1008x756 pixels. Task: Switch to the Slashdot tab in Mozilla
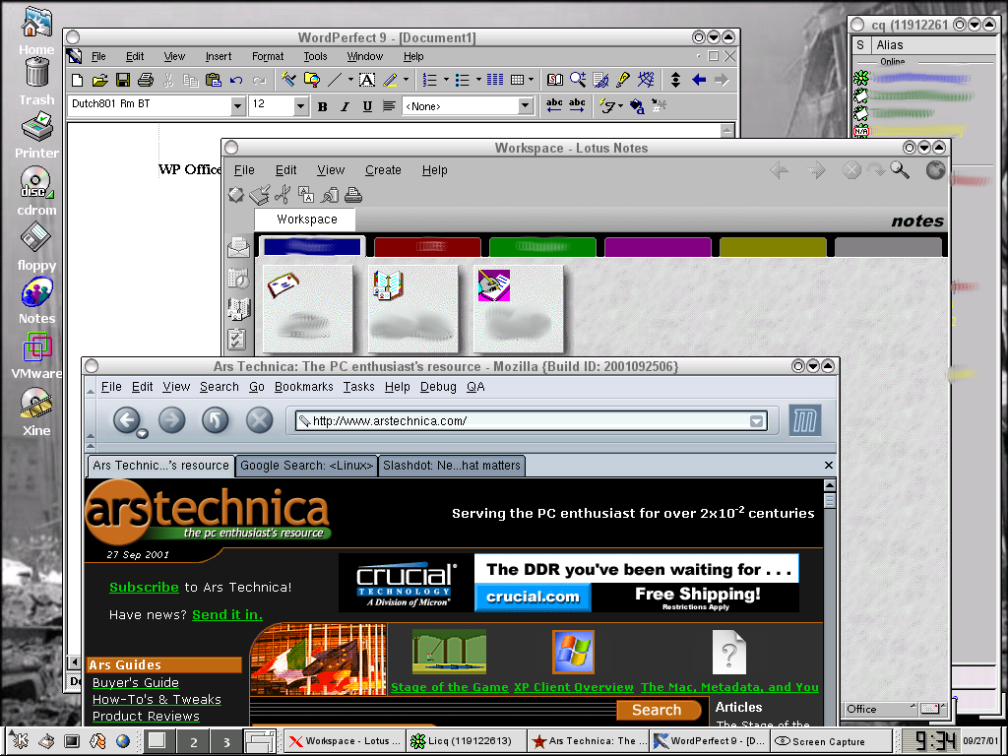pos(452,466)
